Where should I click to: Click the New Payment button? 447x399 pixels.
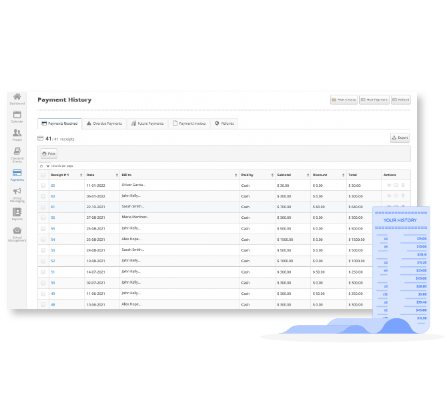click(374, 100)
